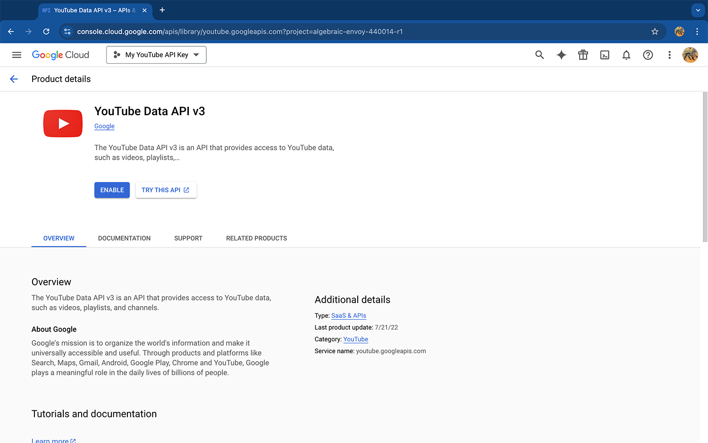Open site information icon in address bar

67,32
